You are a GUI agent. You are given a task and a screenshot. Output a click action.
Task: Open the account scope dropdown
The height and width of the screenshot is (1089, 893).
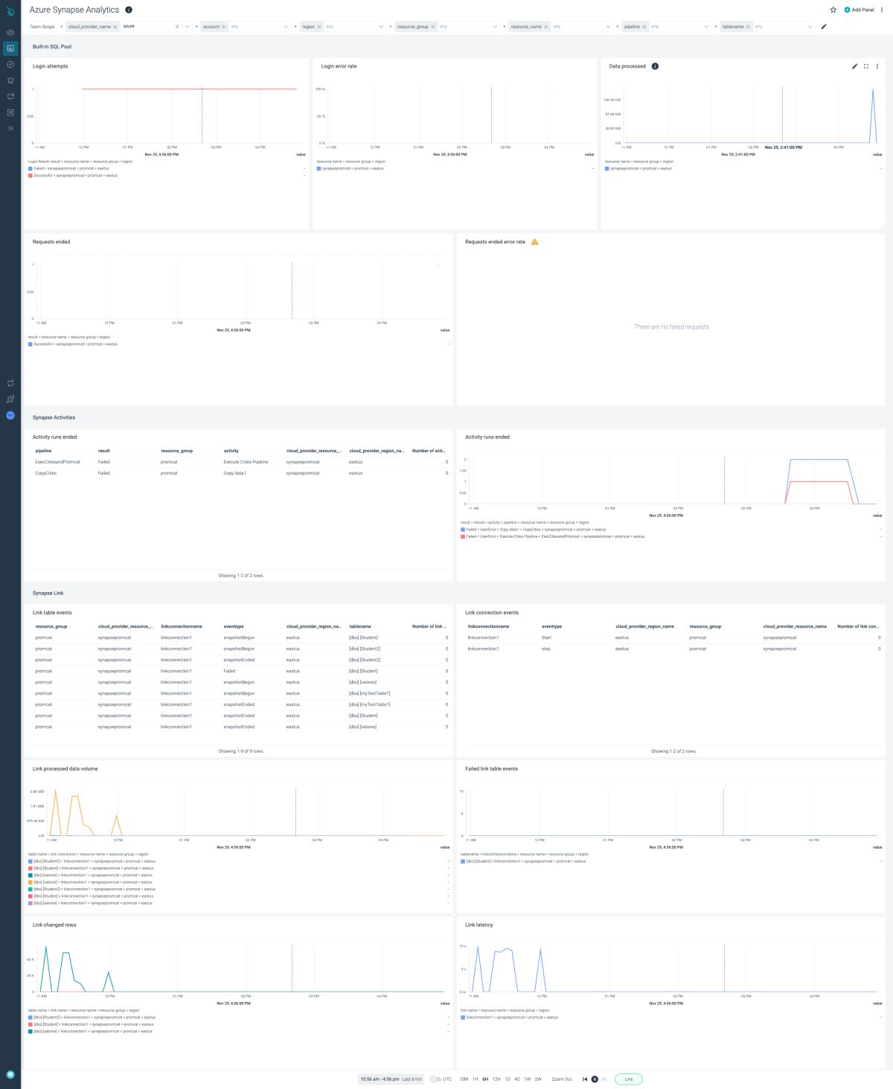click(x=286, y=27)
